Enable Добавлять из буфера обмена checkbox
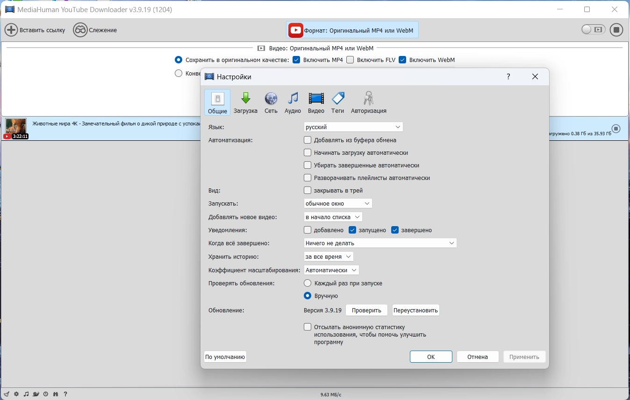This screenshot has width=630, height=400. click(x=308, y=140)
